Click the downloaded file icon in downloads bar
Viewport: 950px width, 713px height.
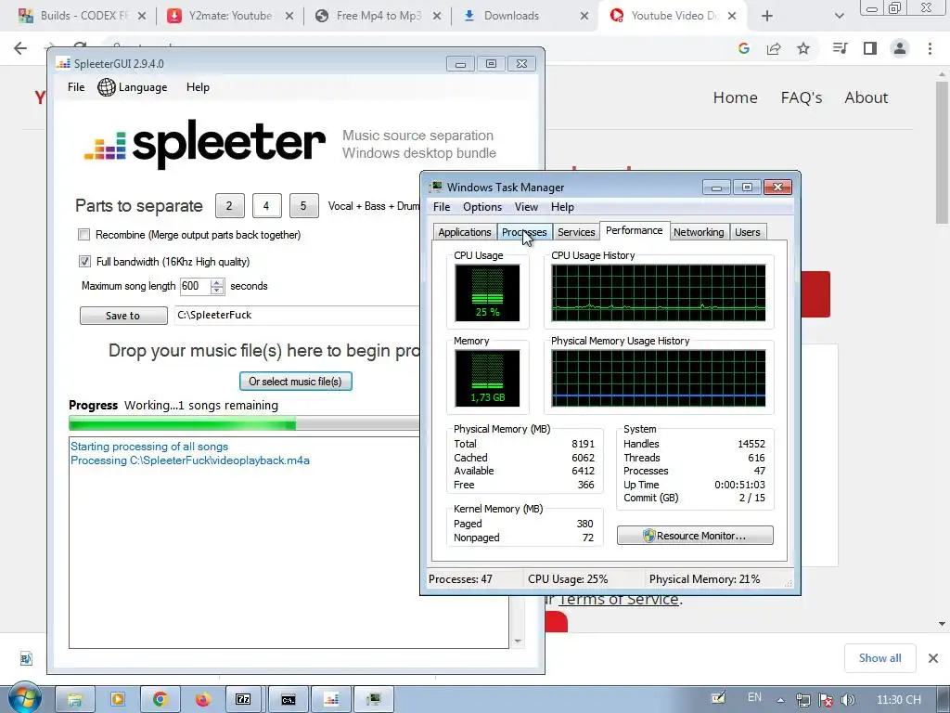point(25,658)
